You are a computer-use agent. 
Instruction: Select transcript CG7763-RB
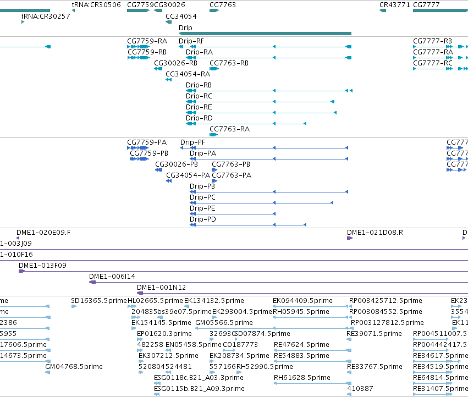tap(229, 63)
